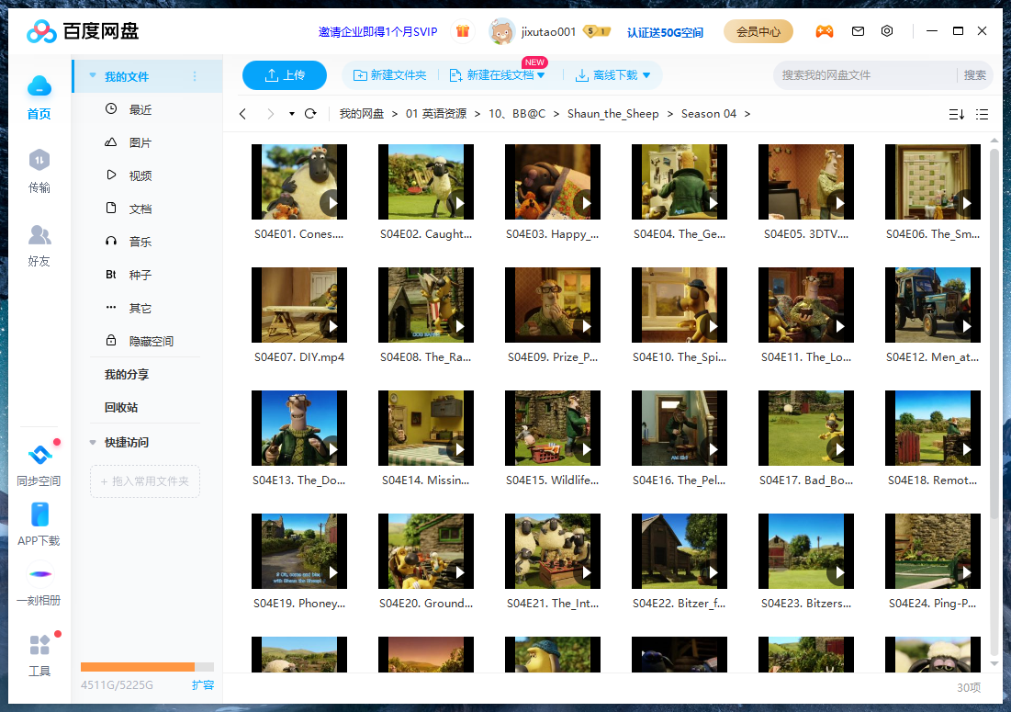The width and height of the screenshot is (1011, 712).
Task: Open 一刻相册 album icon
Action: click(x=40, y=574)
